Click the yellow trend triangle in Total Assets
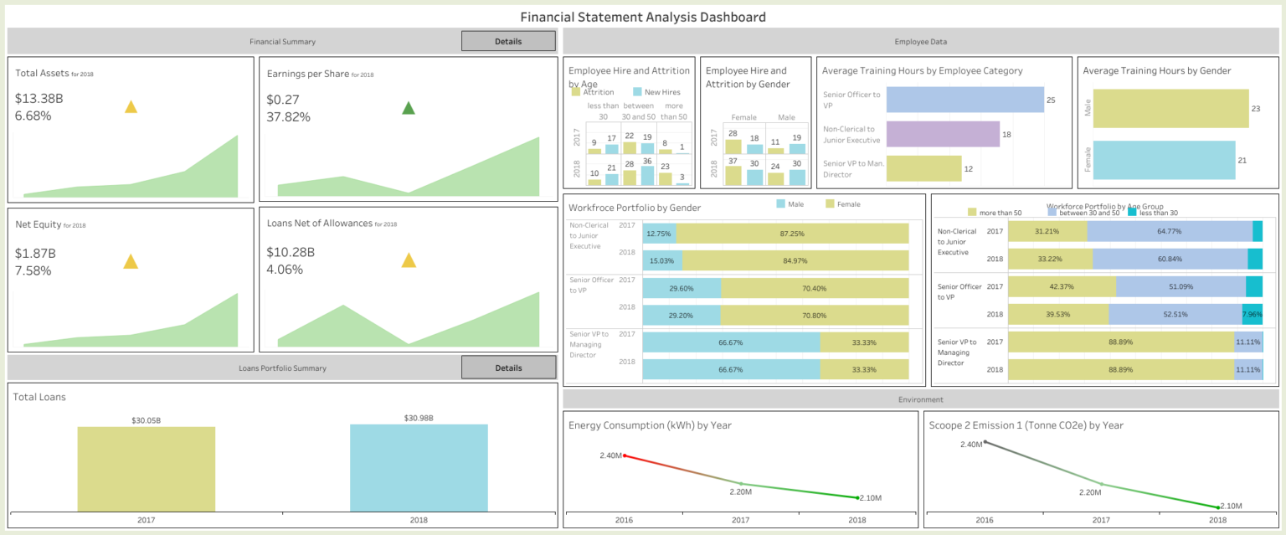This screenshot has height=535, width=1286. [x=131, y=106]
